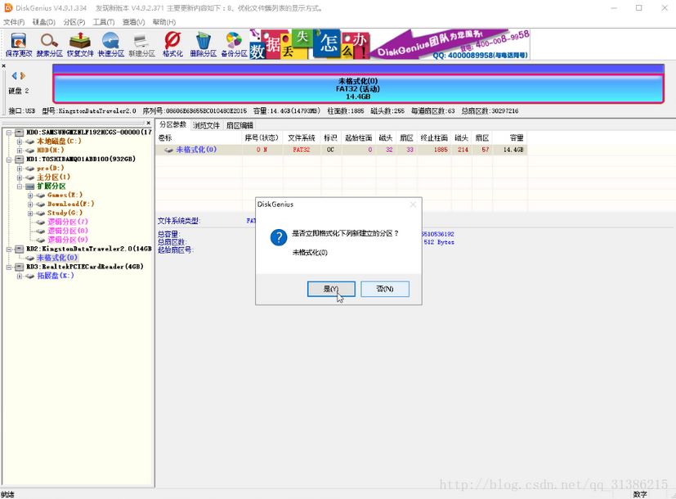Open the 查看(V) menu
The image size is (676, 499).
click(x=133, y=22)
